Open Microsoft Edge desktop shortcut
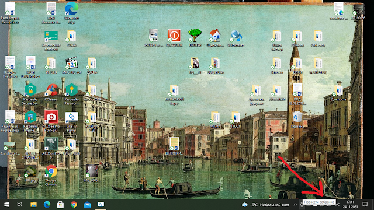 71,13
